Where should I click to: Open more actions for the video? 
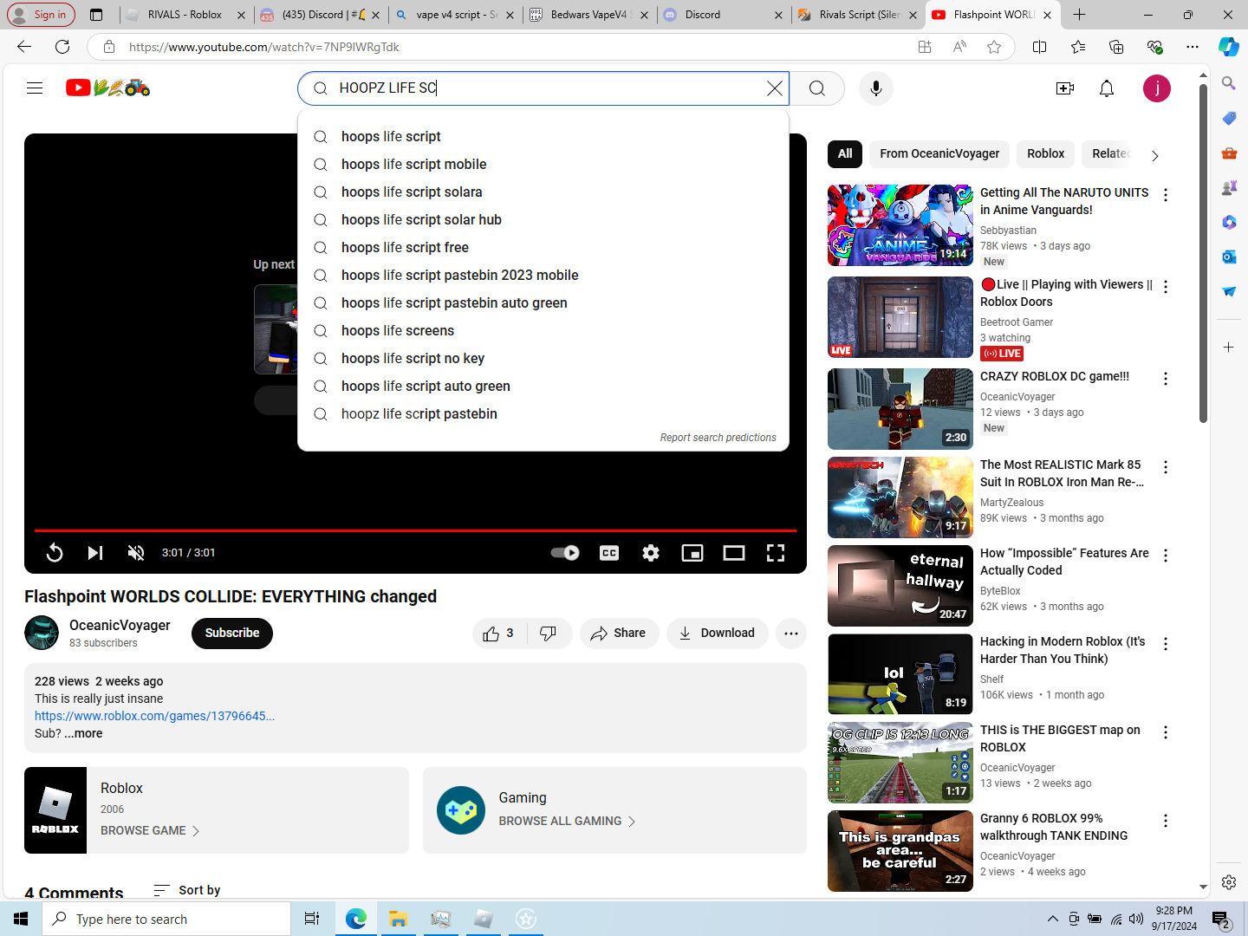(791, 634)
